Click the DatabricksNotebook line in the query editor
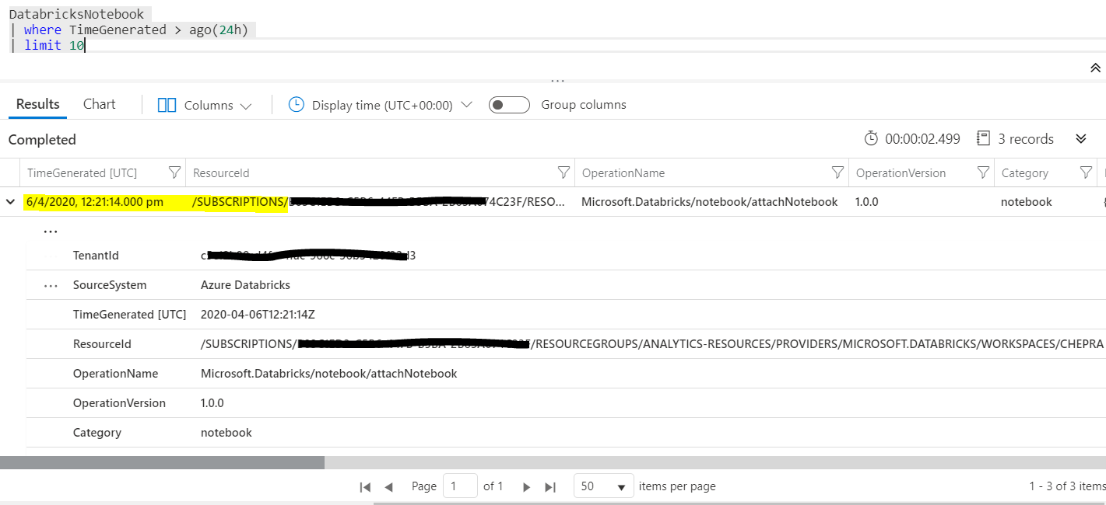The height and width of the screenshot is (505, 1106). (x=76, y=14)
